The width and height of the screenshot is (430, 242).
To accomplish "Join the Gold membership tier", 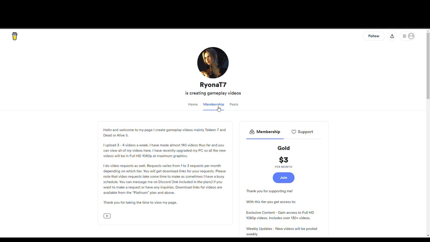I will point(284,177).
